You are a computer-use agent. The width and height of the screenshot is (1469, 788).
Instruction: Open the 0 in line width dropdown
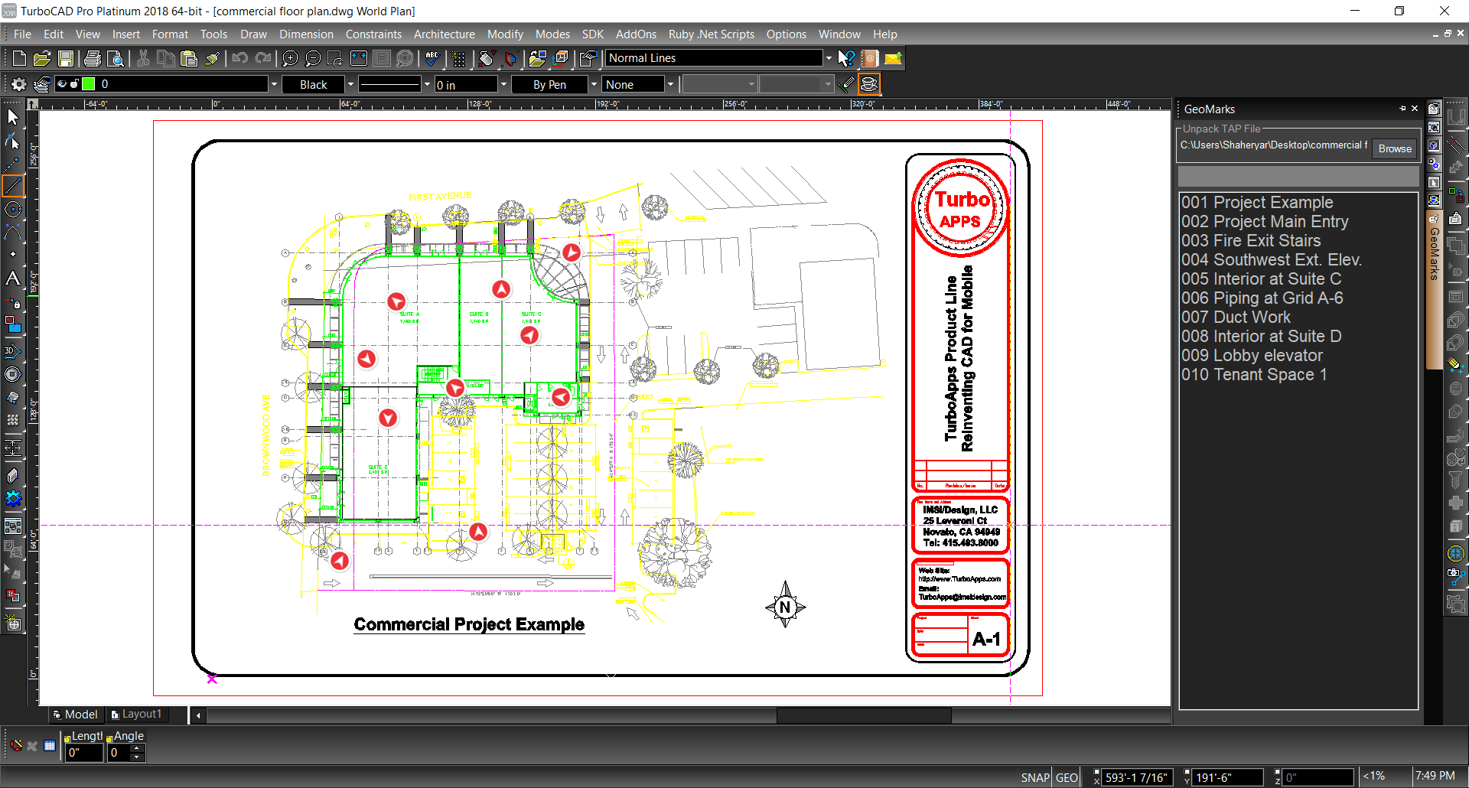[x=503, y=84]
